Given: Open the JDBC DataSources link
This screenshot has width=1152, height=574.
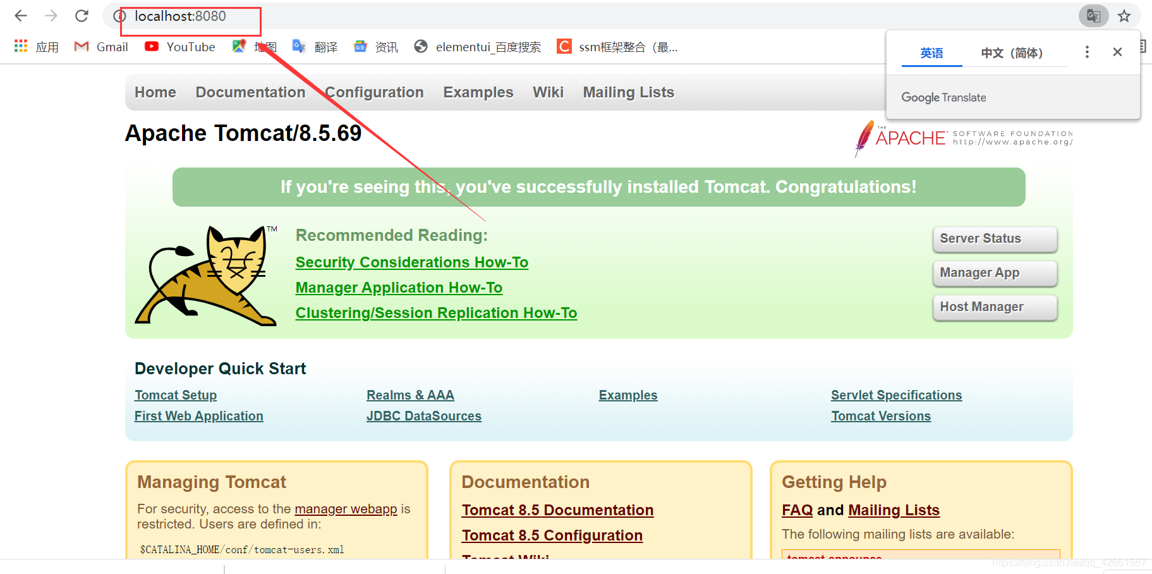Looking at the screenshot, I should (424, 416).
